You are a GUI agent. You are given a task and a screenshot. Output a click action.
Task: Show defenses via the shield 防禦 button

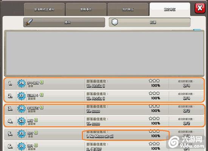click(150, 22)
